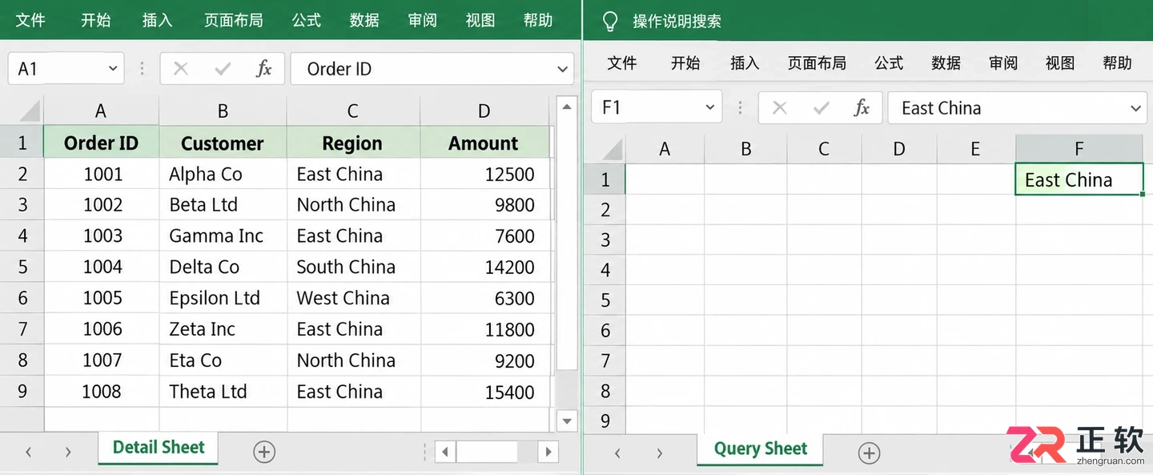Image resolution: width=1153 pixels, height=475 pixels.
Task: Open the Name Box dropdown showing A1
Action: pyautogui.click(x=113, y=69)
